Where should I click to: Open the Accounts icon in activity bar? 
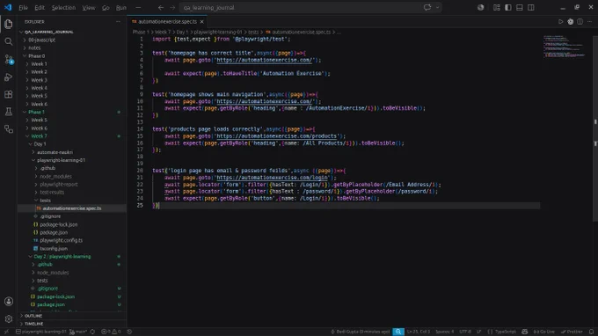coord(9,302)
